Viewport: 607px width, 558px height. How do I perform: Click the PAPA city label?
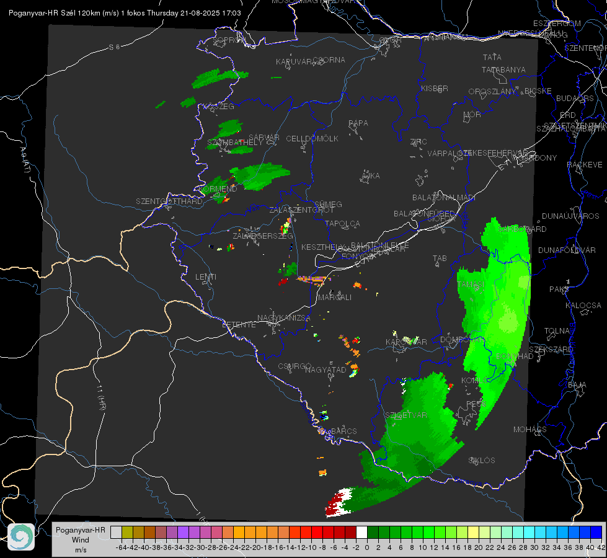[x=358, y=123]
